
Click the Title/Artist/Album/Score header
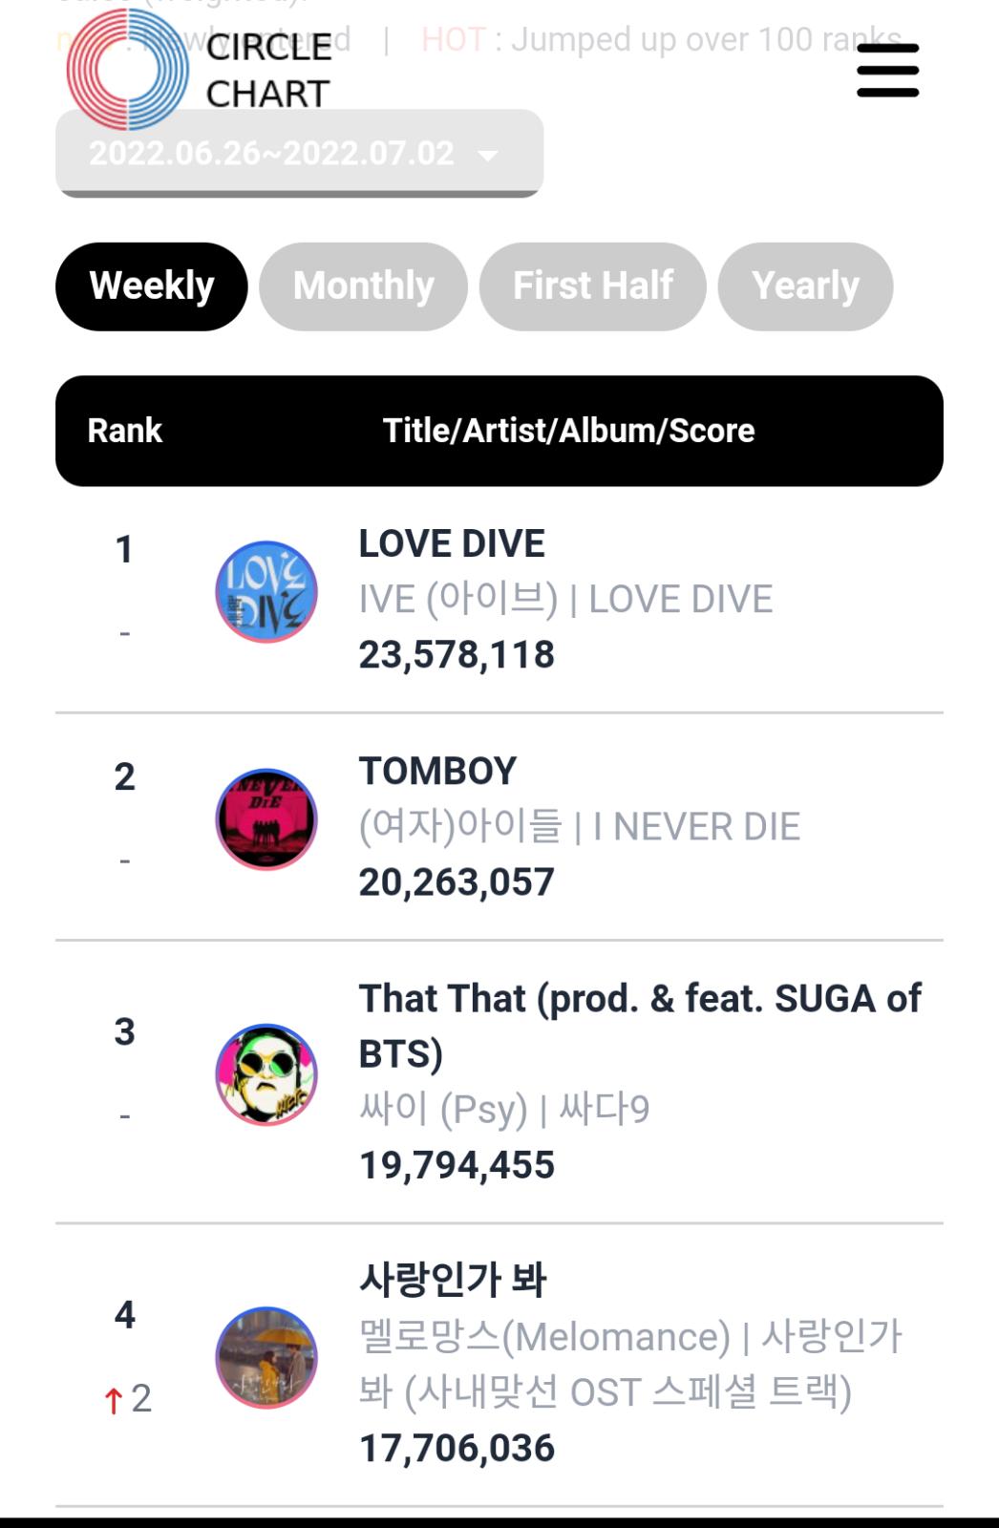click(569, 431)
